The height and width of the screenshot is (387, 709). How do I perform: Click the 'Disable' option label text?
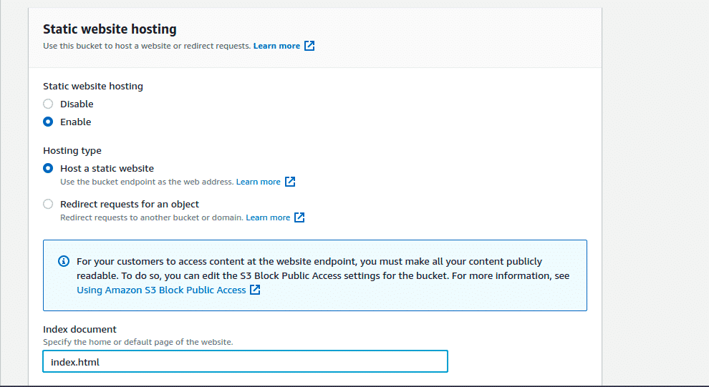[77, 104]
